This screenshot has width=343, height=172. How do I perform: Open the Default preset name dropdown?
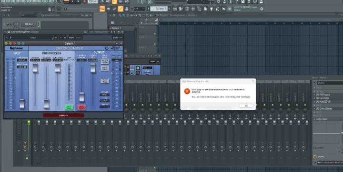click(32, 38)
